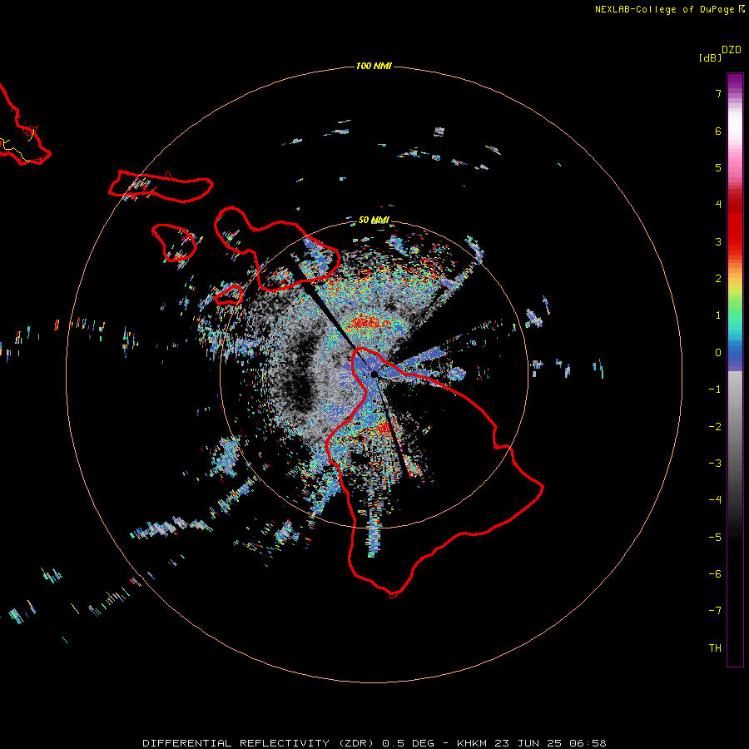This screenshot has width=749, height=749.
Task: Click the radar site dot at map center
Action: (x=374, y=374)
